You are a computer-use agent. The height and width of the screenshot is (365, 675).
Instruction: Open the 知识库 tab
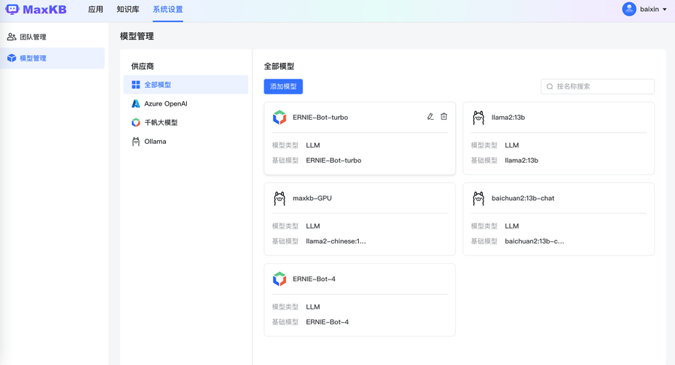coord(128,9)
